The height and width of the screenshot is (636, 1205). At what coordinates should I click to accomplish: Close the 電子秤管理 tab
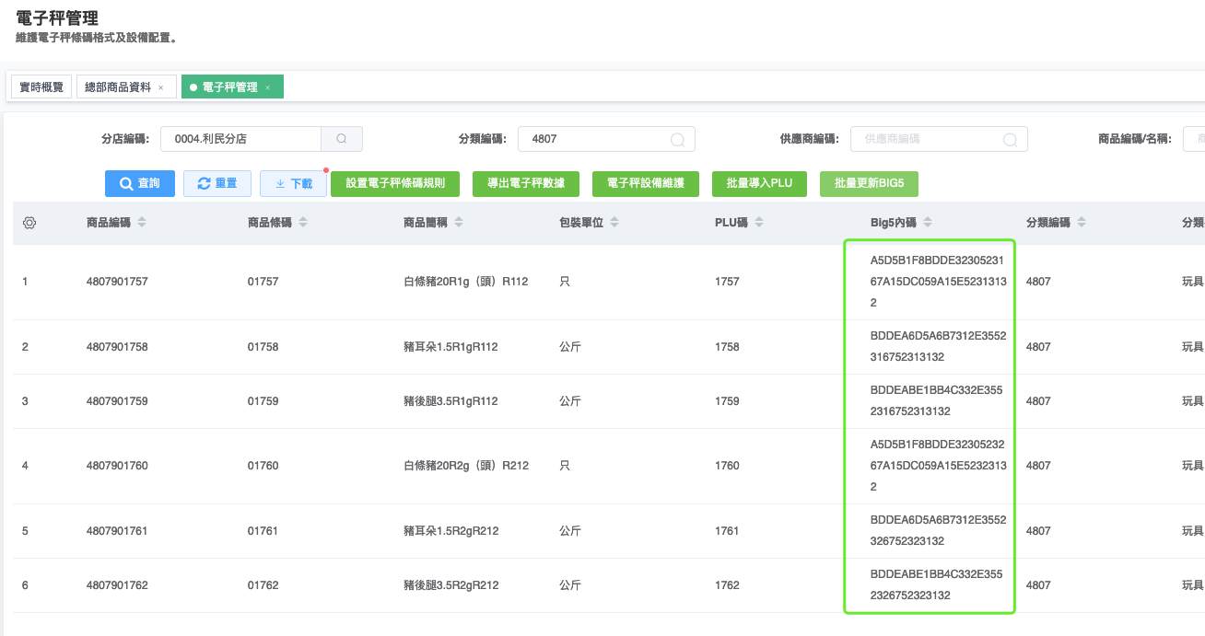268,87
